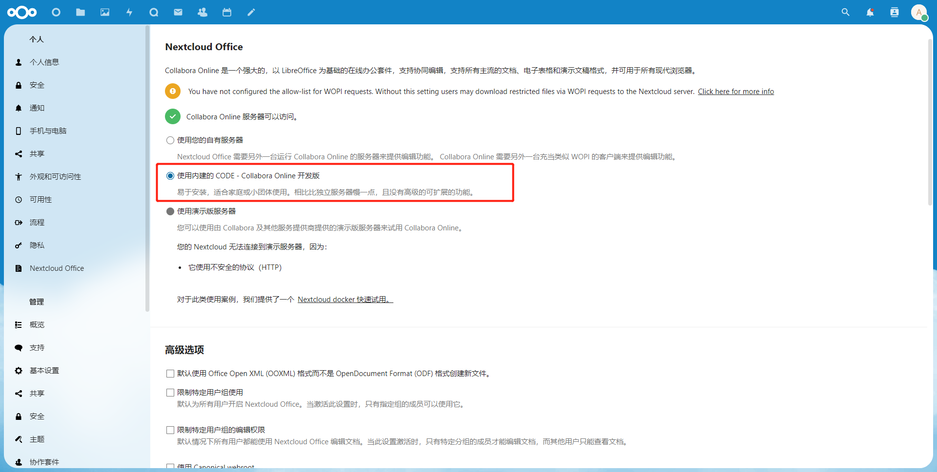Click the 高级选项 section heading

[184, 350]
